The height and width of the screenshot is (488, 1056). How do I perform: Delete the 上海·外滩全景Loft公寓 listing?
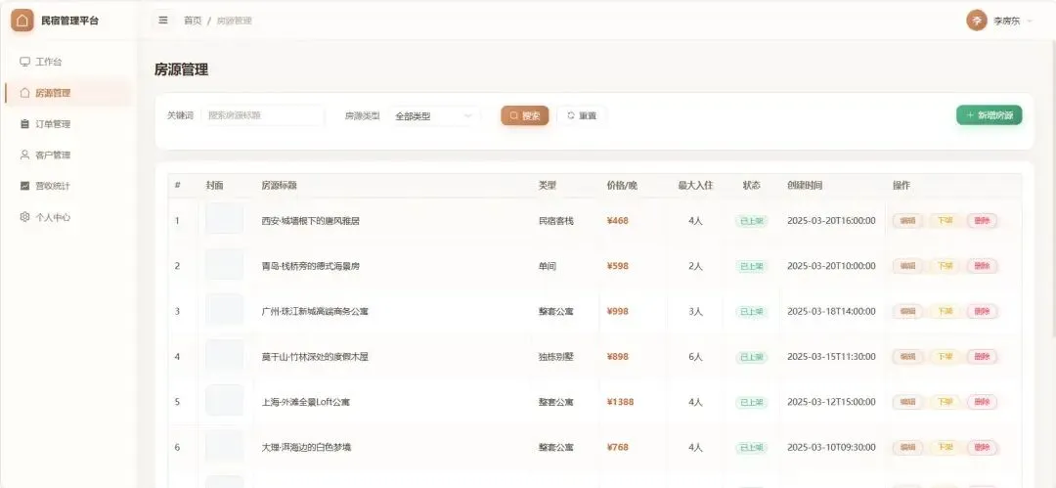982,402
